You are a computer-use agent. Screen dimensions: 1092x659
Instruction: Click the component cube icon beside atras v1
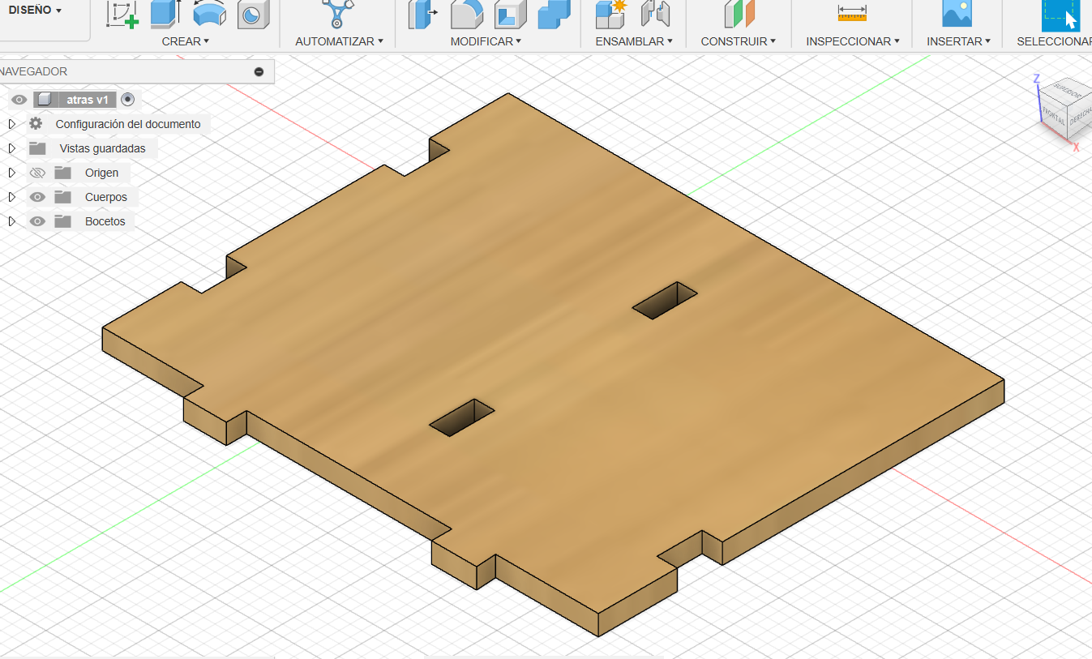click(45, 100)
